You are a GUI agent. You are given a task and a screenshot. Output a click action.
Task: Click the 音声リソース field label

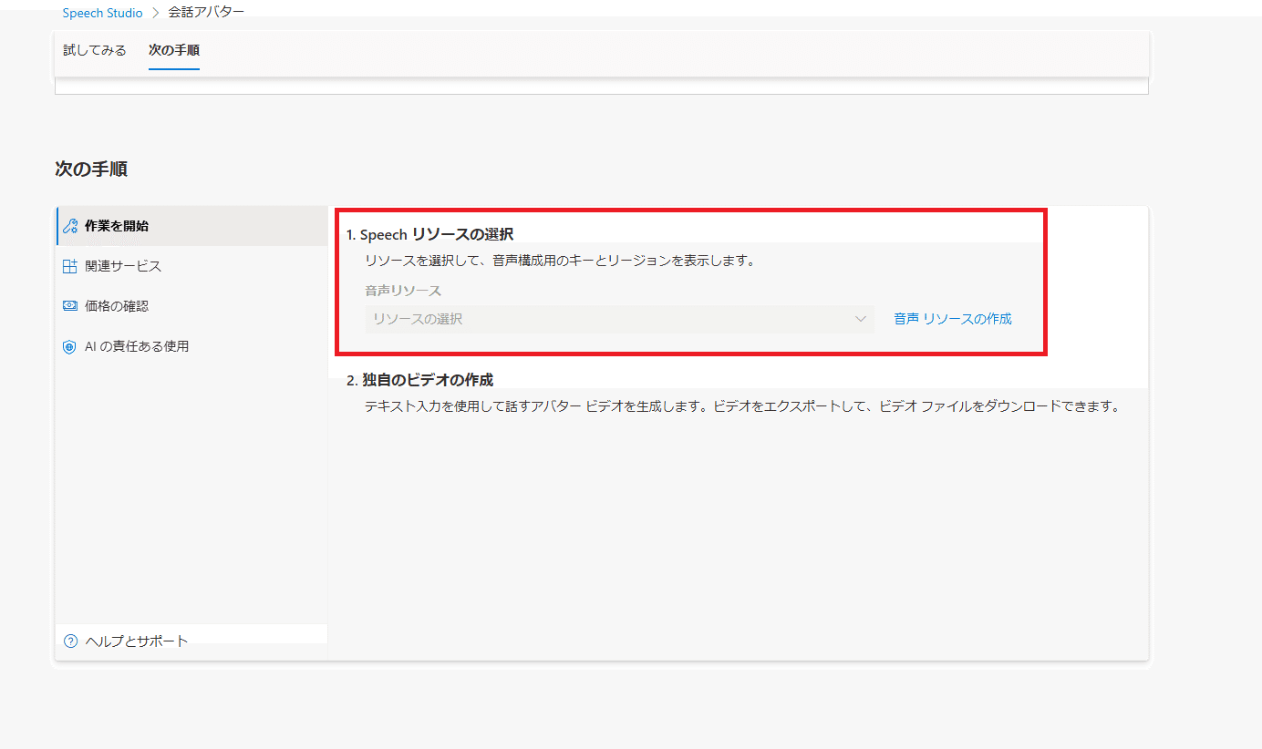(403, 291)
